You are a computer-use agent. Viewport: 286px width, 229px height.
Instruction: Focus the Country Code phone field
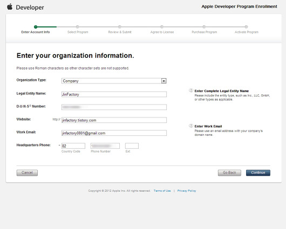pos(73,145)
